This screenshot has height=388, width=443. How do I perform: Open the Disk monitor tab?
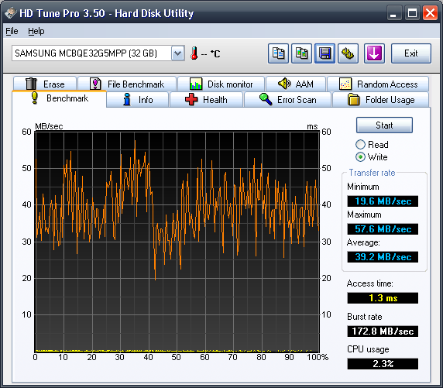pyautogui.click(x=221, y=84)
